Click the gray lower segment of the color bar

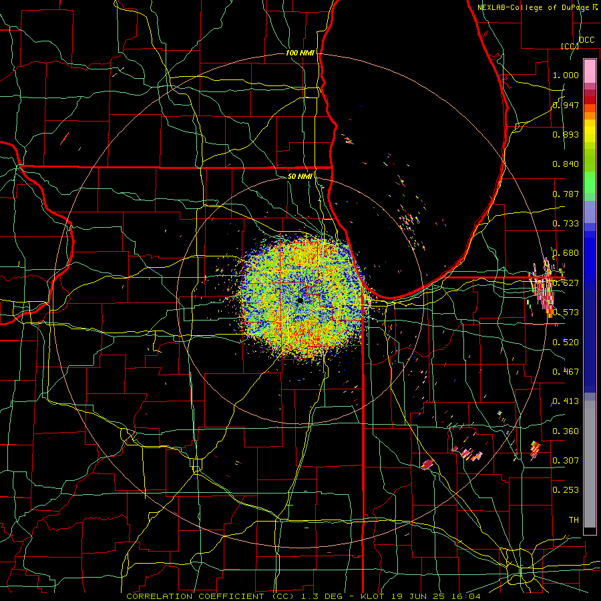(x=590, y=464)
